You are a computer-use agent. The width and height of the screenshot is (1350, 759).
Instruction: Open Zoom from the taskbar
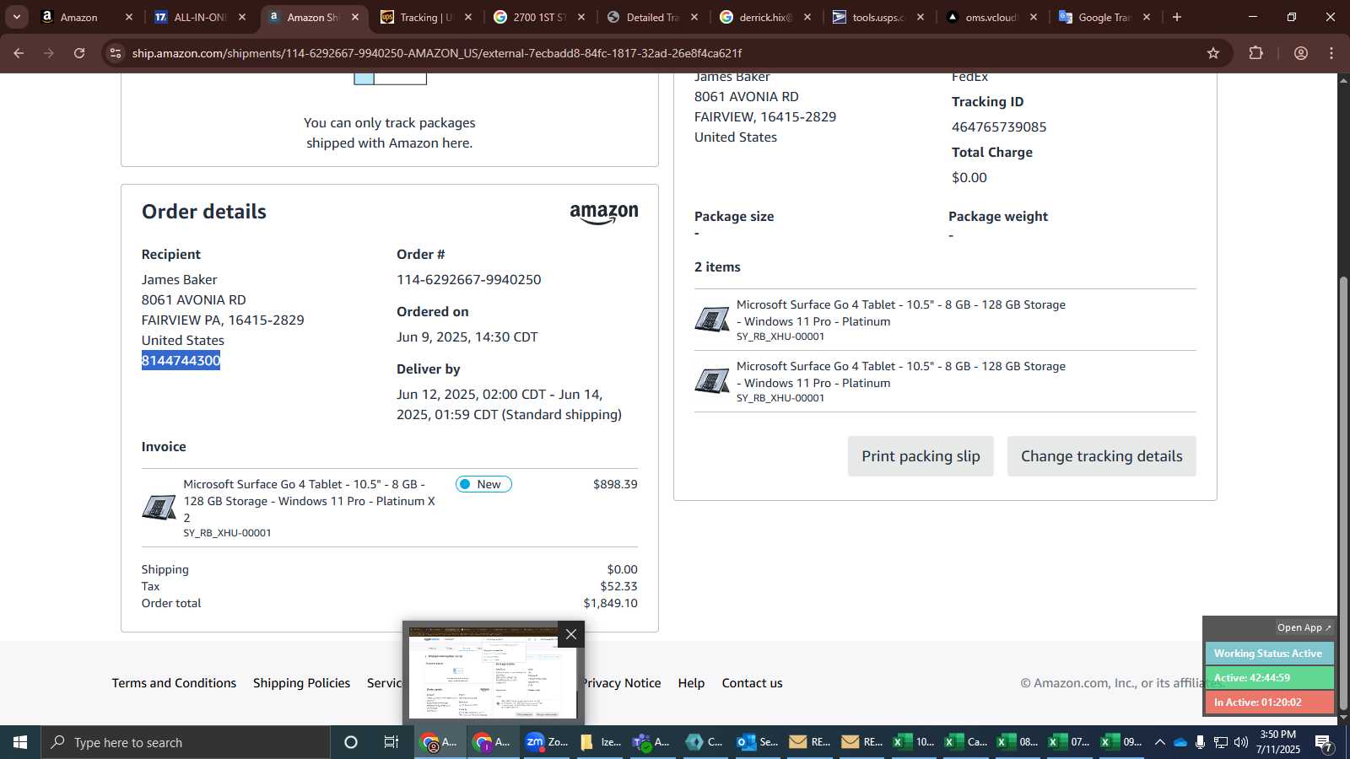pos(546,742)
